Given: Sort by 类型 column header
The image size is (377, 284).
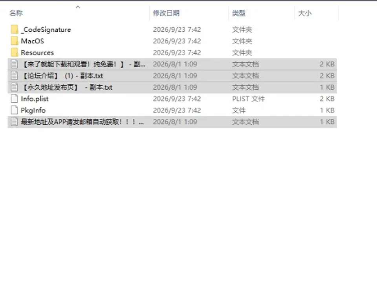Looking at the screenshot, I should pyautogui.click(x=238, y=13).
